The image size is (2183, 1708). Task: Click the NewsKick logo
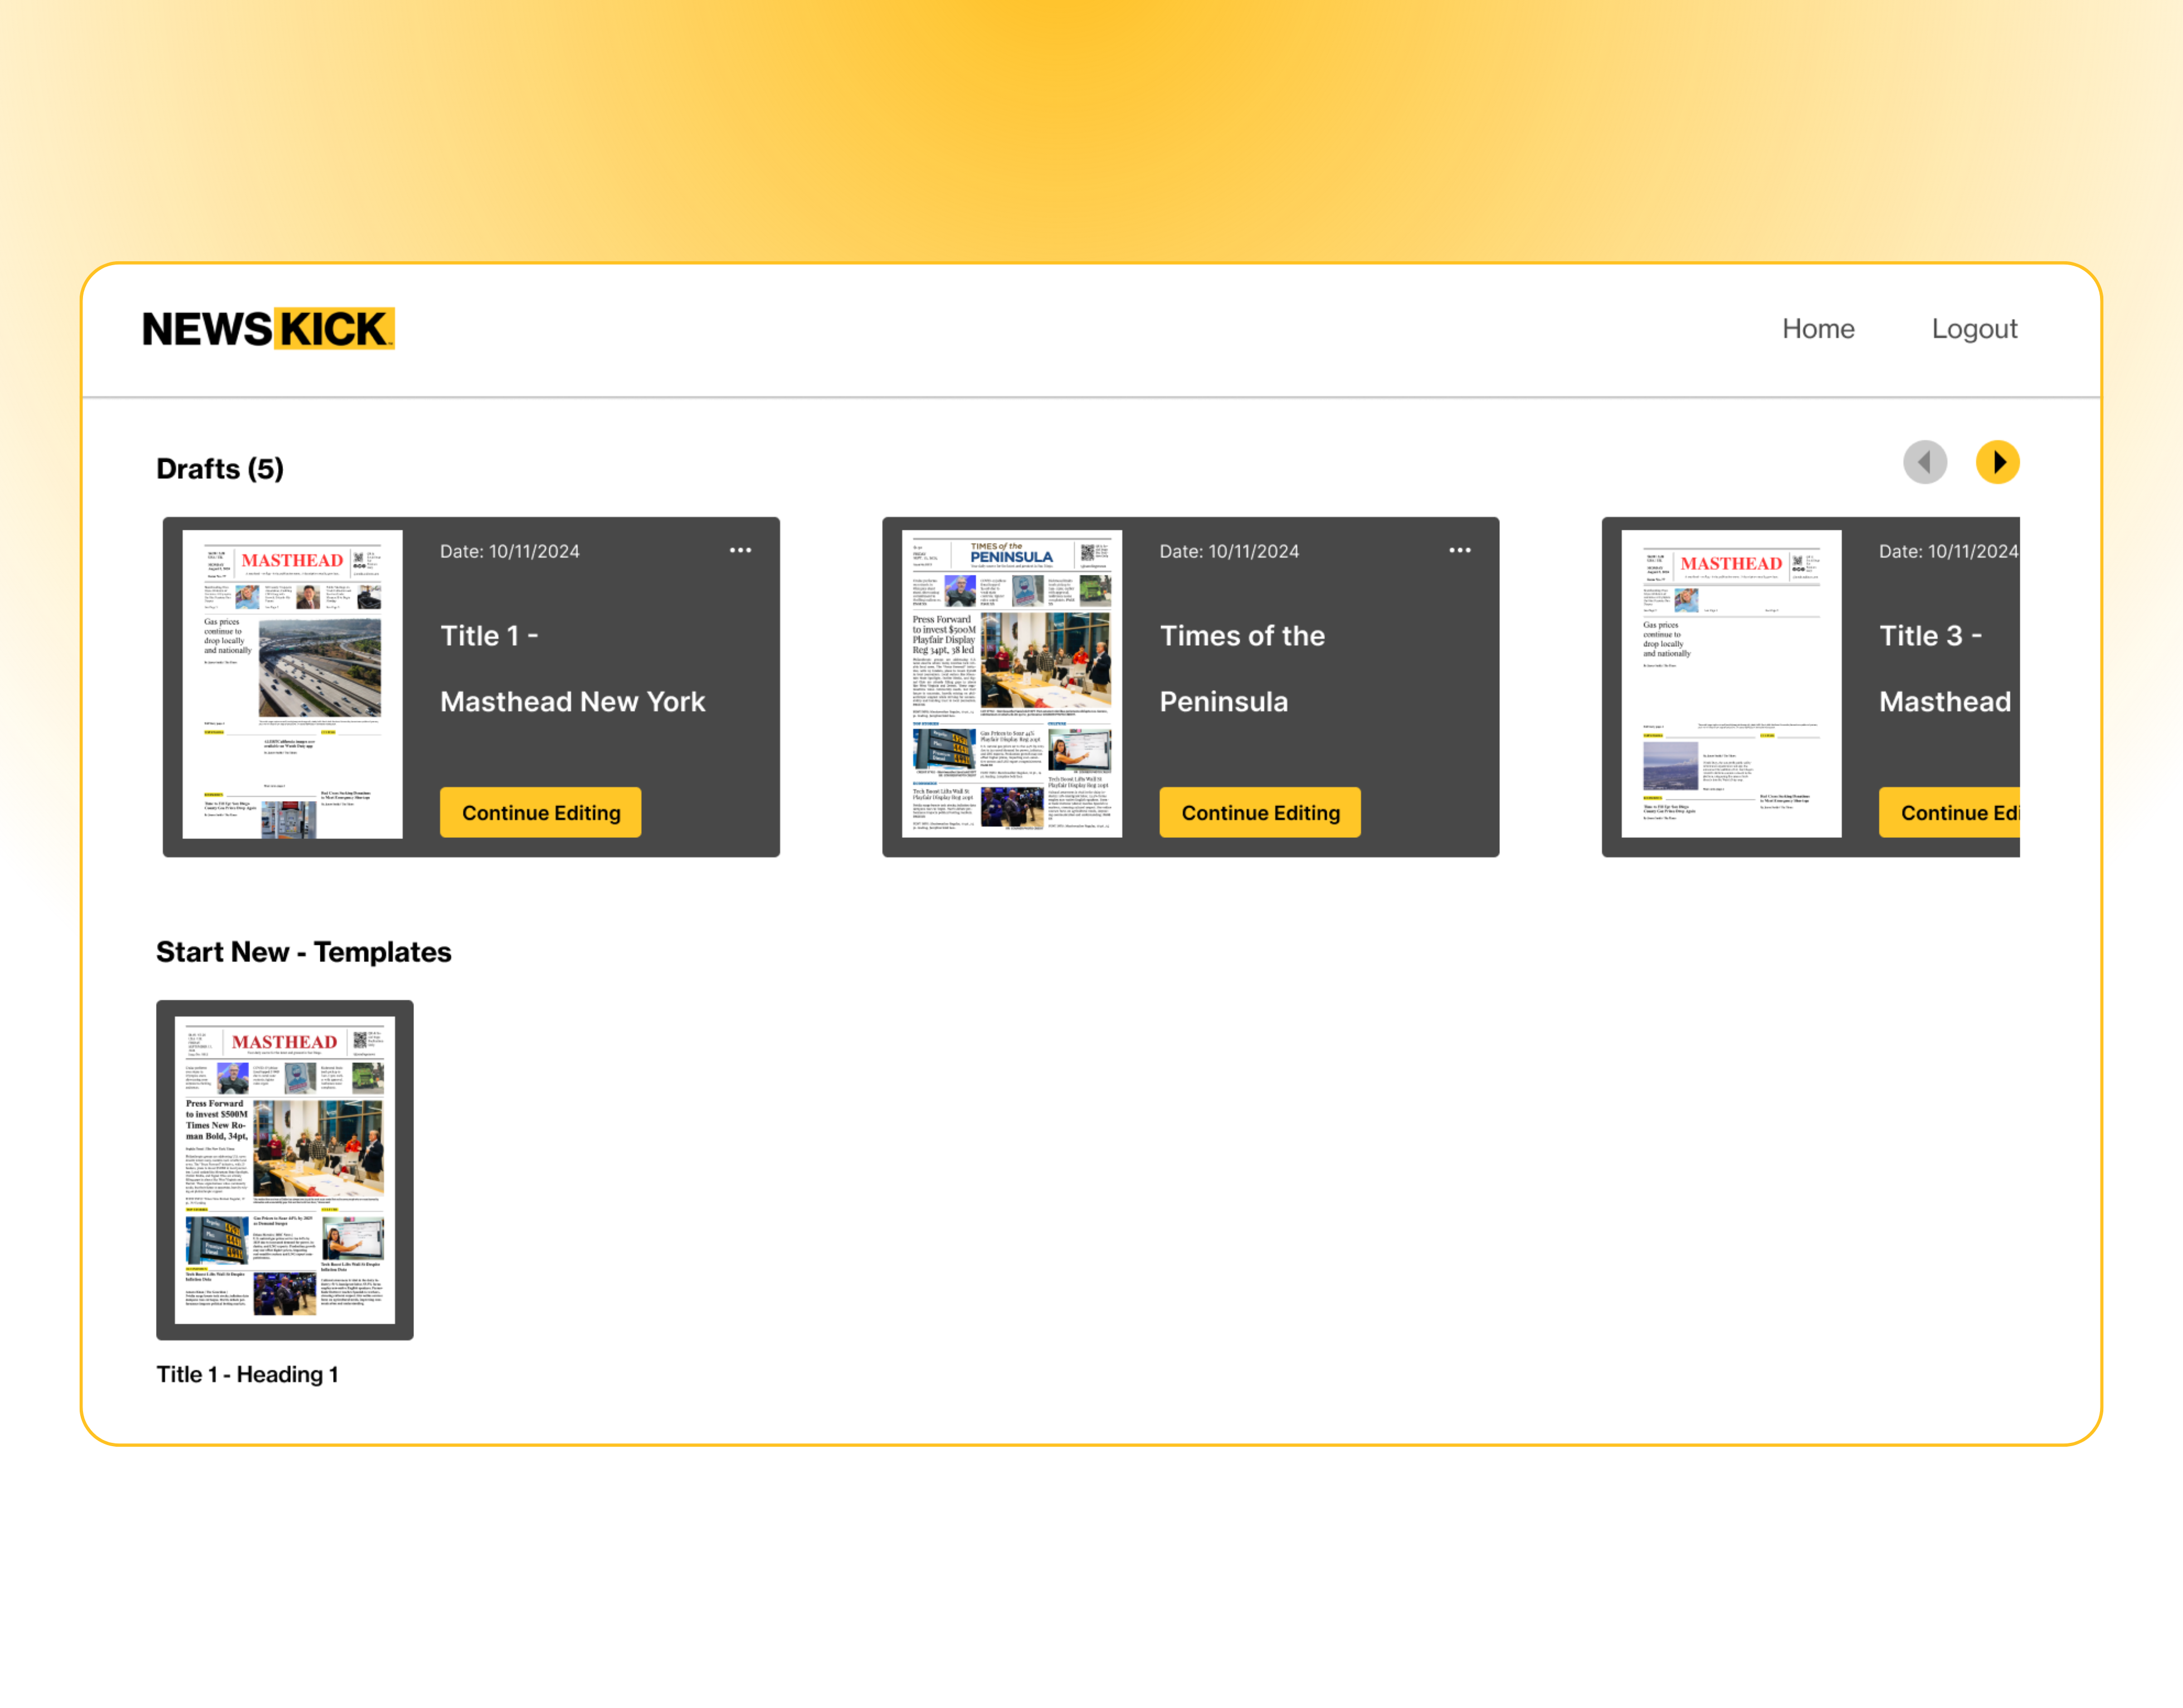click(x=268, y=328)
